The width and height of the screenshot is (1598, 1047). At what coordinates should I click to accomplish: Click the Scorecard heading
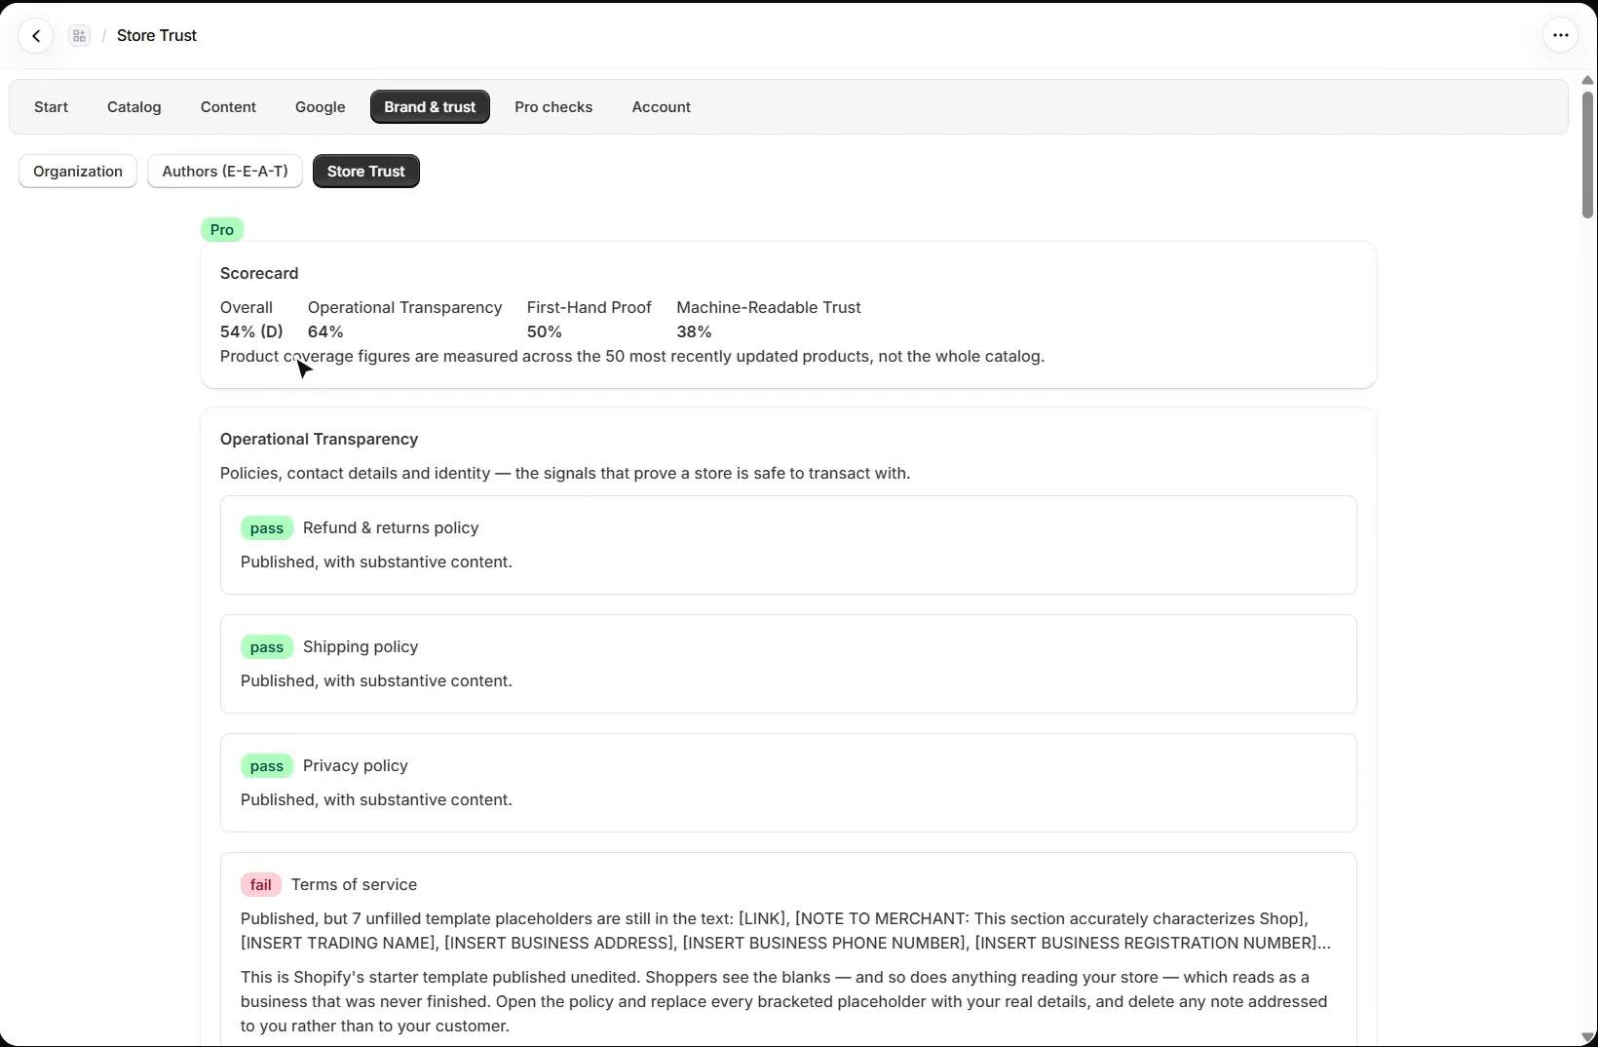pyautogui.click(x=259, y=274)
